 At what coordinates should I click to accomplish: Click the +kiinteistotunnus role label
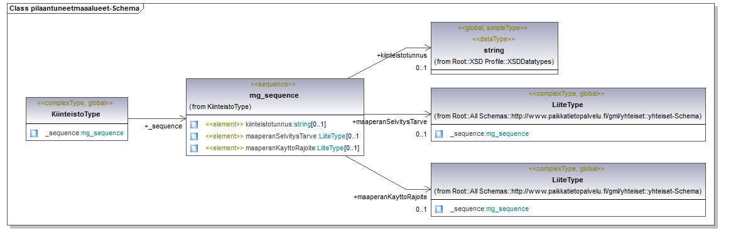coord(402,55)
